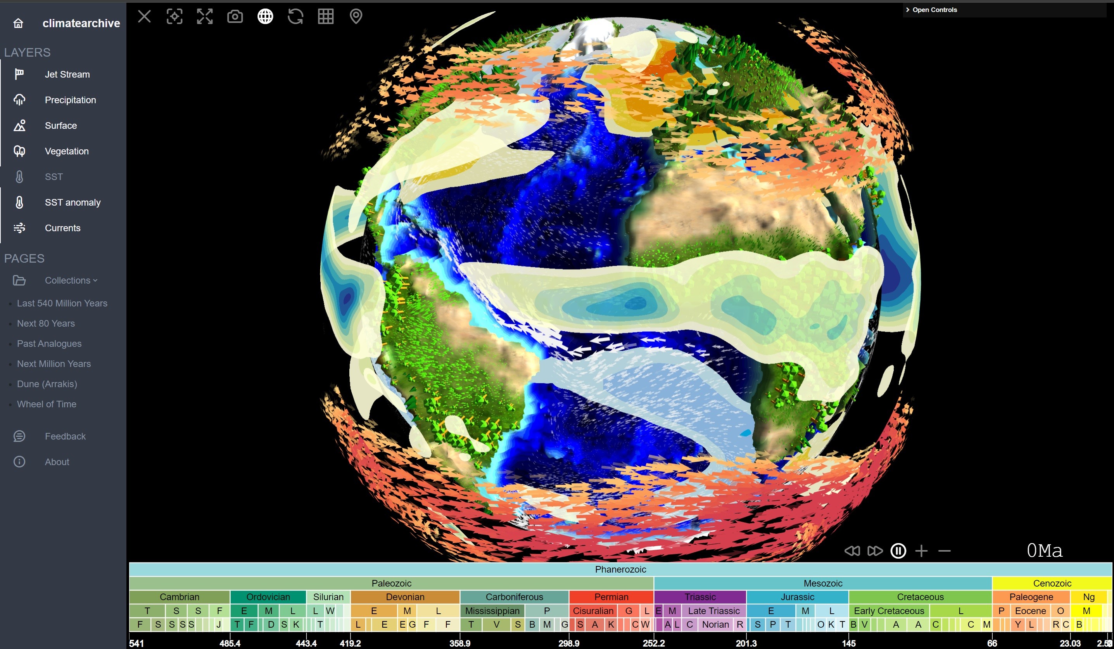Screen dimensions: 1114x649
Task: Select the Phanerozoic eon bar
Action: (x=620, y=569)
